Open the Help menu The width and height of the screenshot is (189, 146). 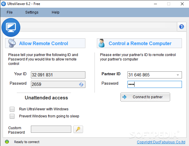[x=56, y=12]
